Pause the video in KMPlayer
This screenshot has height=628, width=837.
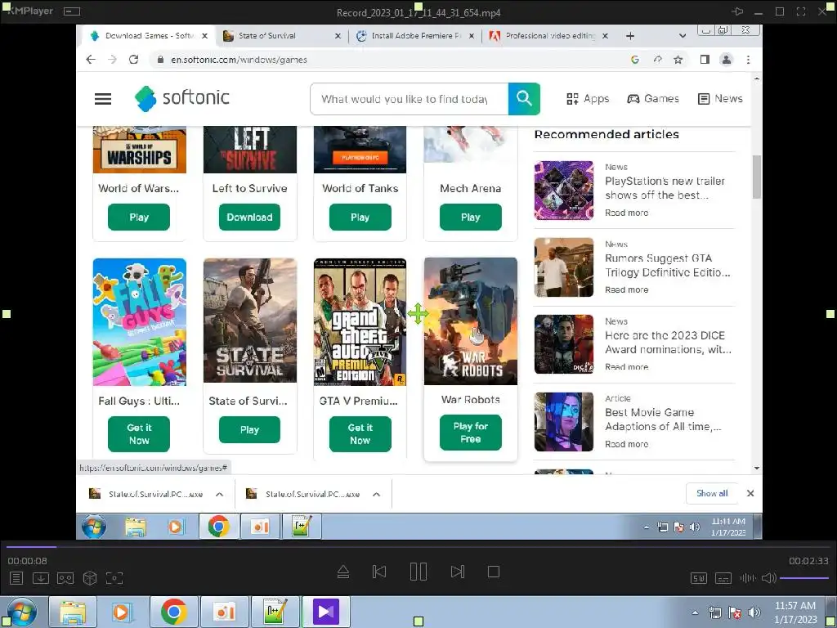pos(418,572)
